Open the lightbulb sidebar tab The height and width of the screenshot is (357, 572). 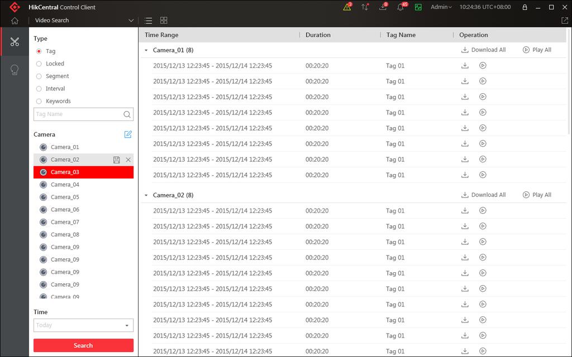click(15, 70)
